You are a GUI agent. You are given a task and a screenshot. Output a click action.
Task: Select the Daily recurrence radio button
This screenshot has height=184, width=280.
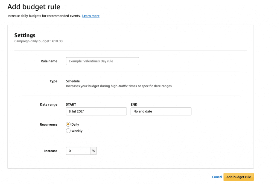pos(68,124)
